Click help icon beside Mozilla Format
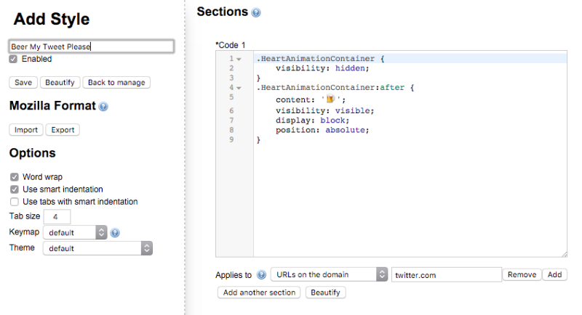This screenshot has height=315, width=582. (103, 107)
